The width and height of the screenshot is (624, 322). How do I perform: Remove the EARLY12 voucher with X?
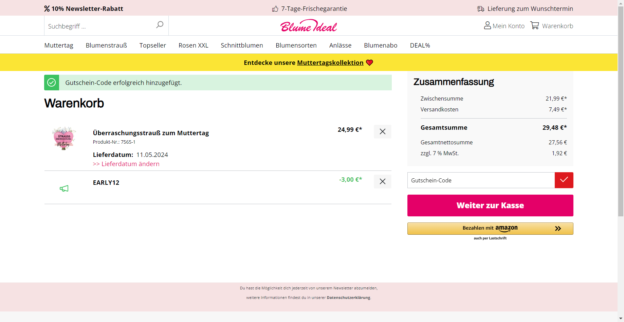[383, 181]
